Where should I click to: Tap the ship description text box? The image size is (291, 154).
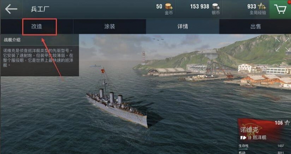[x=40, y=61]
